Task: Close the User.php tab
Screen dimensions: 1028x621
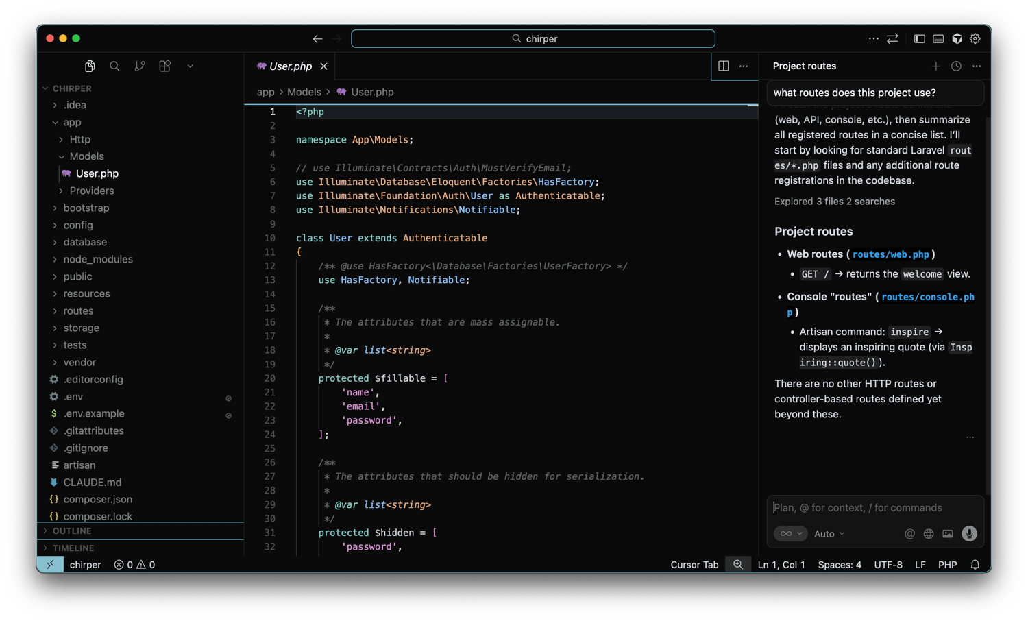Action: pyautogui.click(x=323, y=66)
